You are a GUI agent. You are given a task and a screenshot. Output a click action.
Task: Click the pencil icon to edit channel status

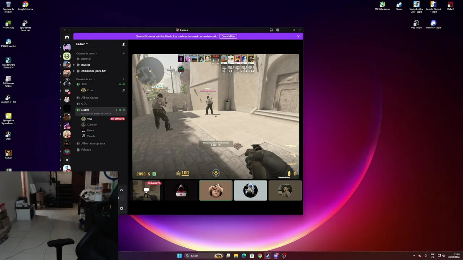pos(110,113)
